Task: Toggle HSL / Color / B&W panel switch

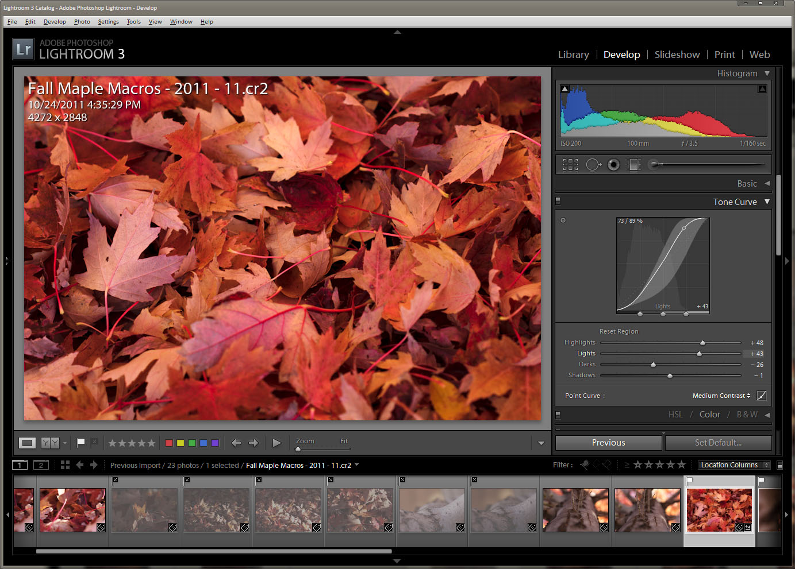Action: [x=558, y=415]
